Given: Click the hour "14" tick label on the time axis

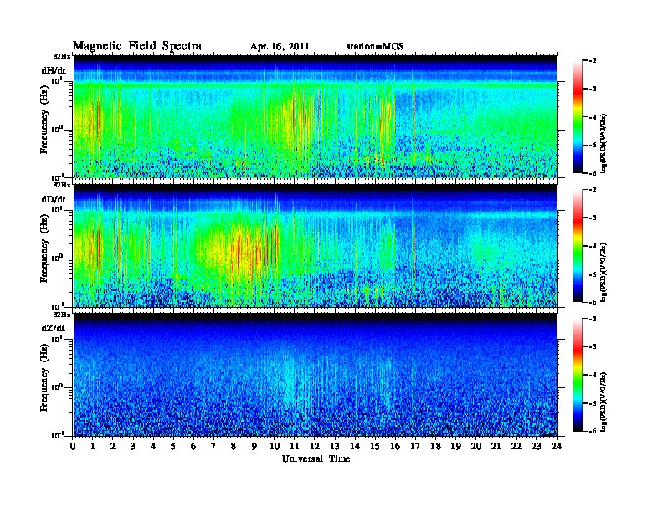Looking at the screenshot, I should point(355,446).
